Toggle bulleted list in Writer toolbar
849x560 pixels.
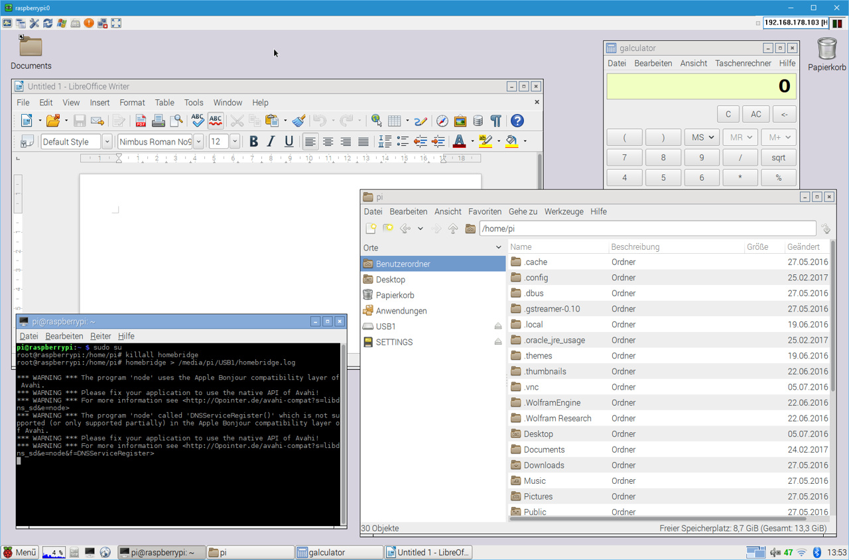tap(403, 141)
